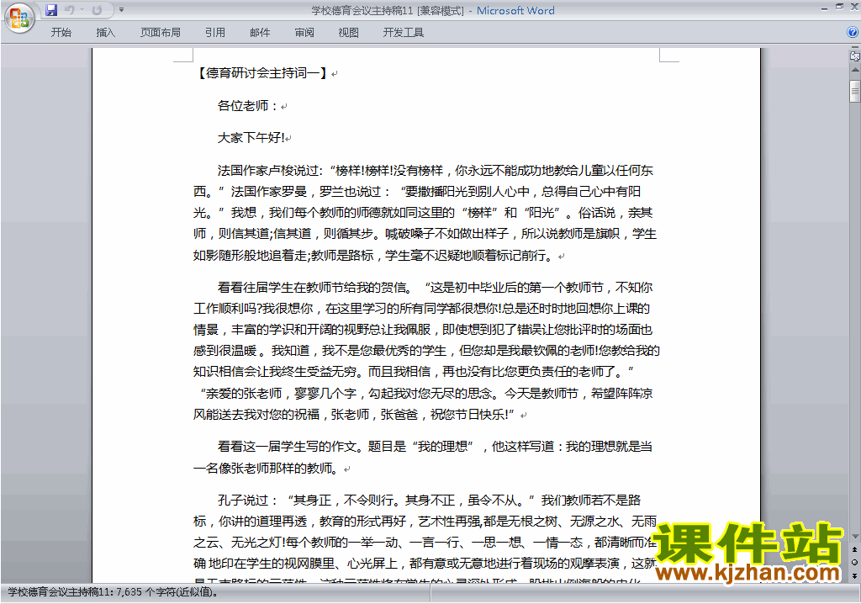Open the undo history dropdown arrow
This screenshot has width=861, height=604.
point(82,10)
